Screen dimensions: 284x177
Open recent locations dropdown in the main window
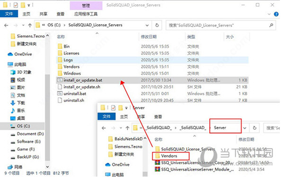[x=23, y=25]
